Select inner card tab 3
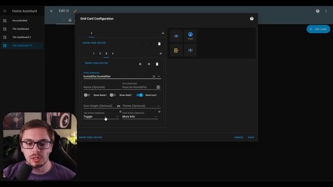The image size is (333, 187). click(x=106, y=54)
